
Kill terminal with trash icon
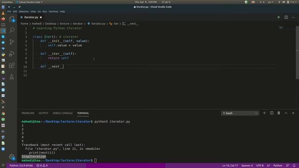[279, 113]
